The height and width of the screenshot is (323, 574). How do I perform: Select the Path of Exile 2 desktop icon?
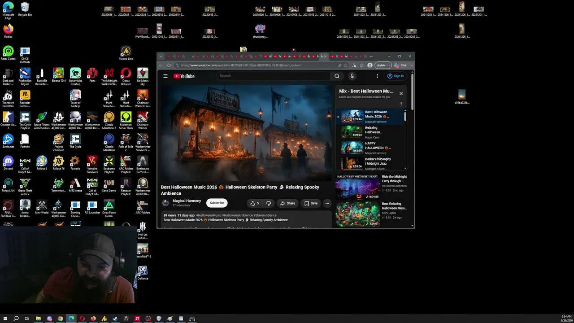126,143
